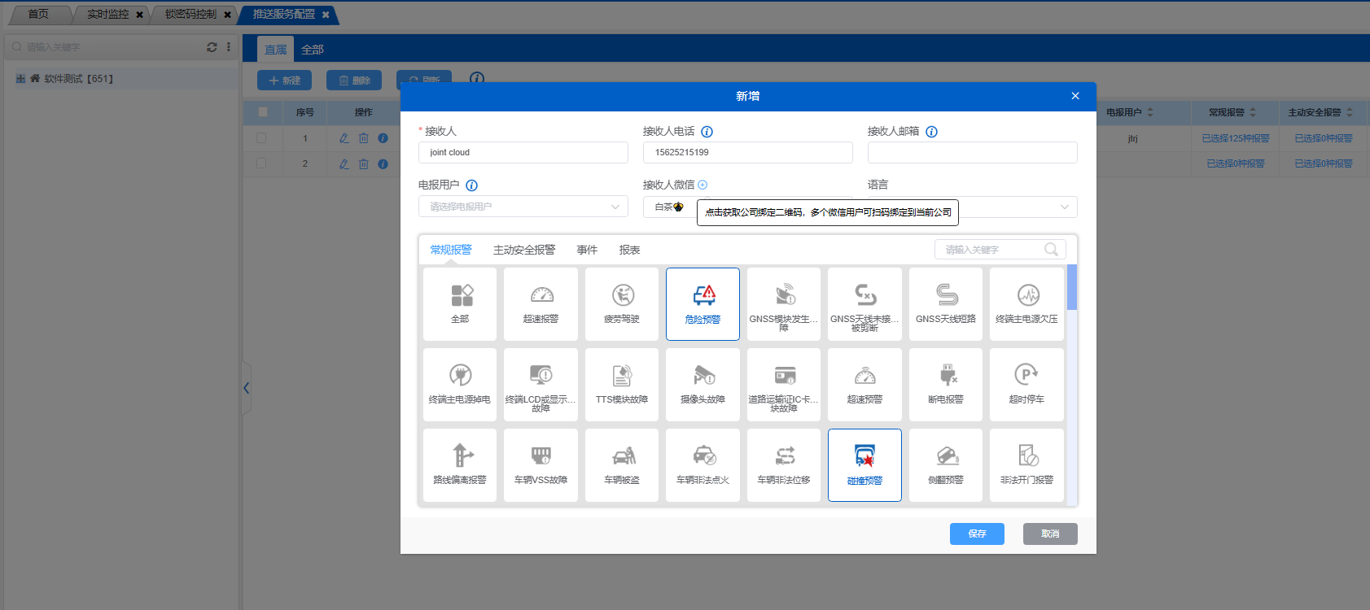Collapse the left tree panel arrow
The height and width of the screenshot is (610, 1370).
246,388
